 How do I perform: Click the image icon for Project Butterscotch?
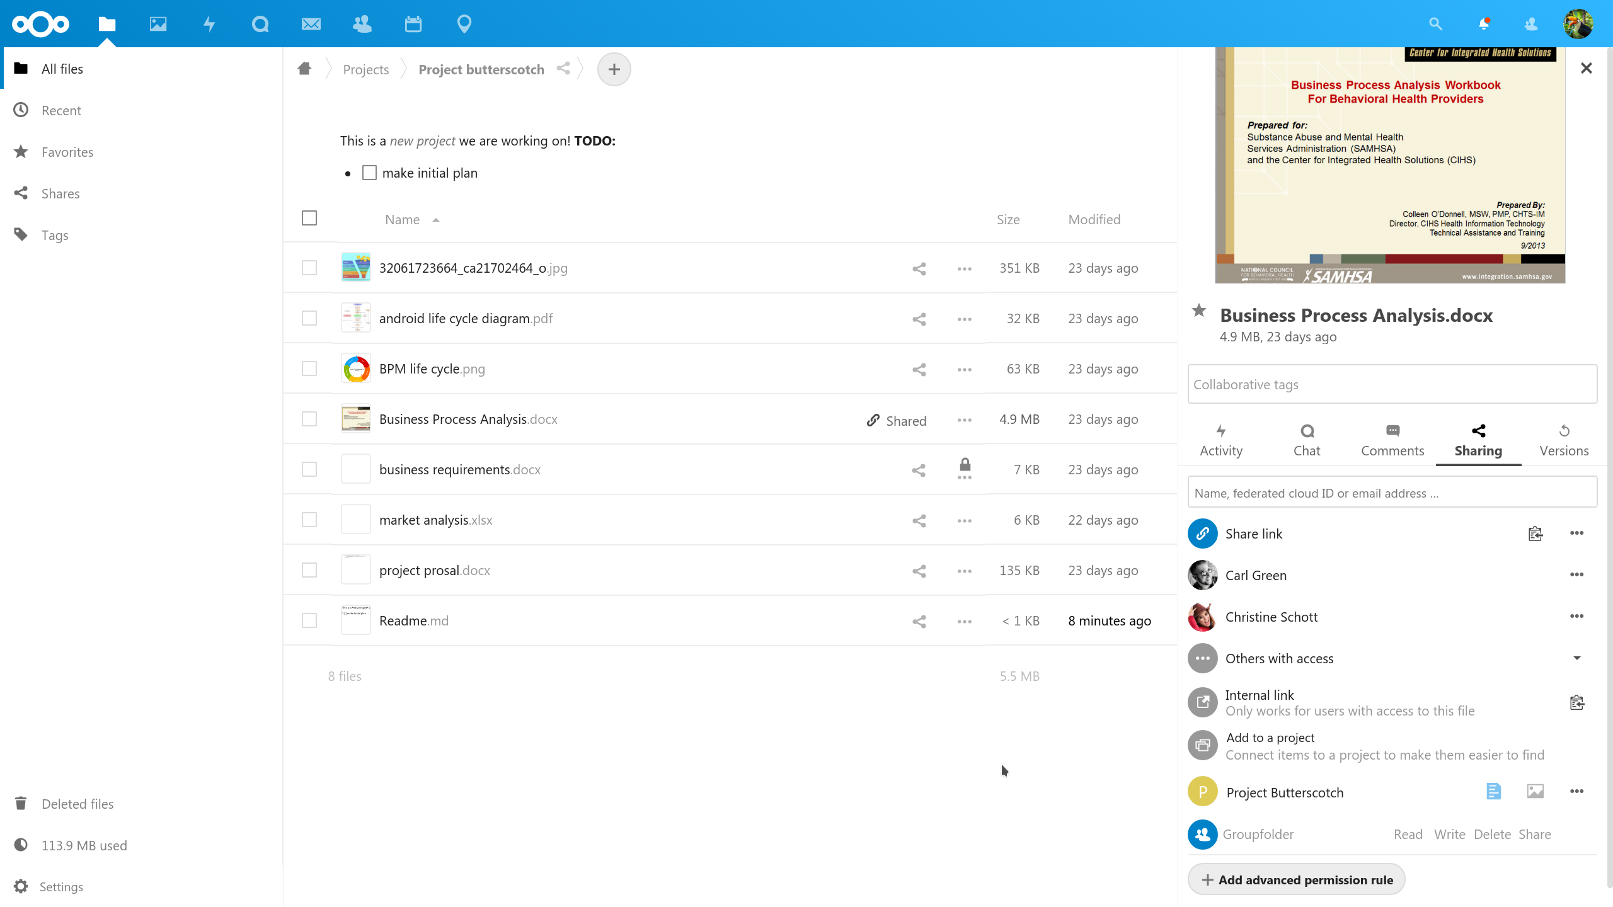1536,791
